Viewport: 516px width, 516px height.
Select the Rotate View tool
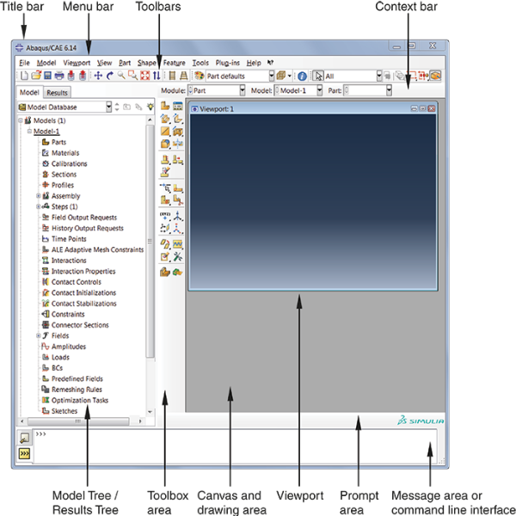point(110,76)
